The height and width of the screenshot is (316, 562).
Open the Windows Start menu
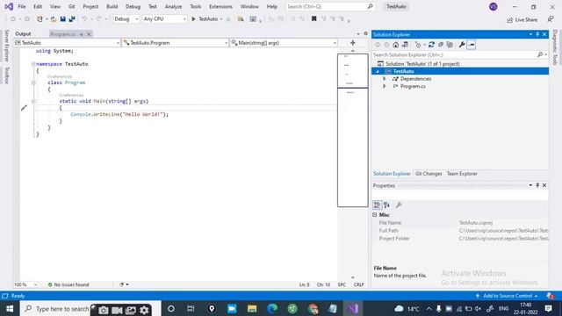point(10,309)
